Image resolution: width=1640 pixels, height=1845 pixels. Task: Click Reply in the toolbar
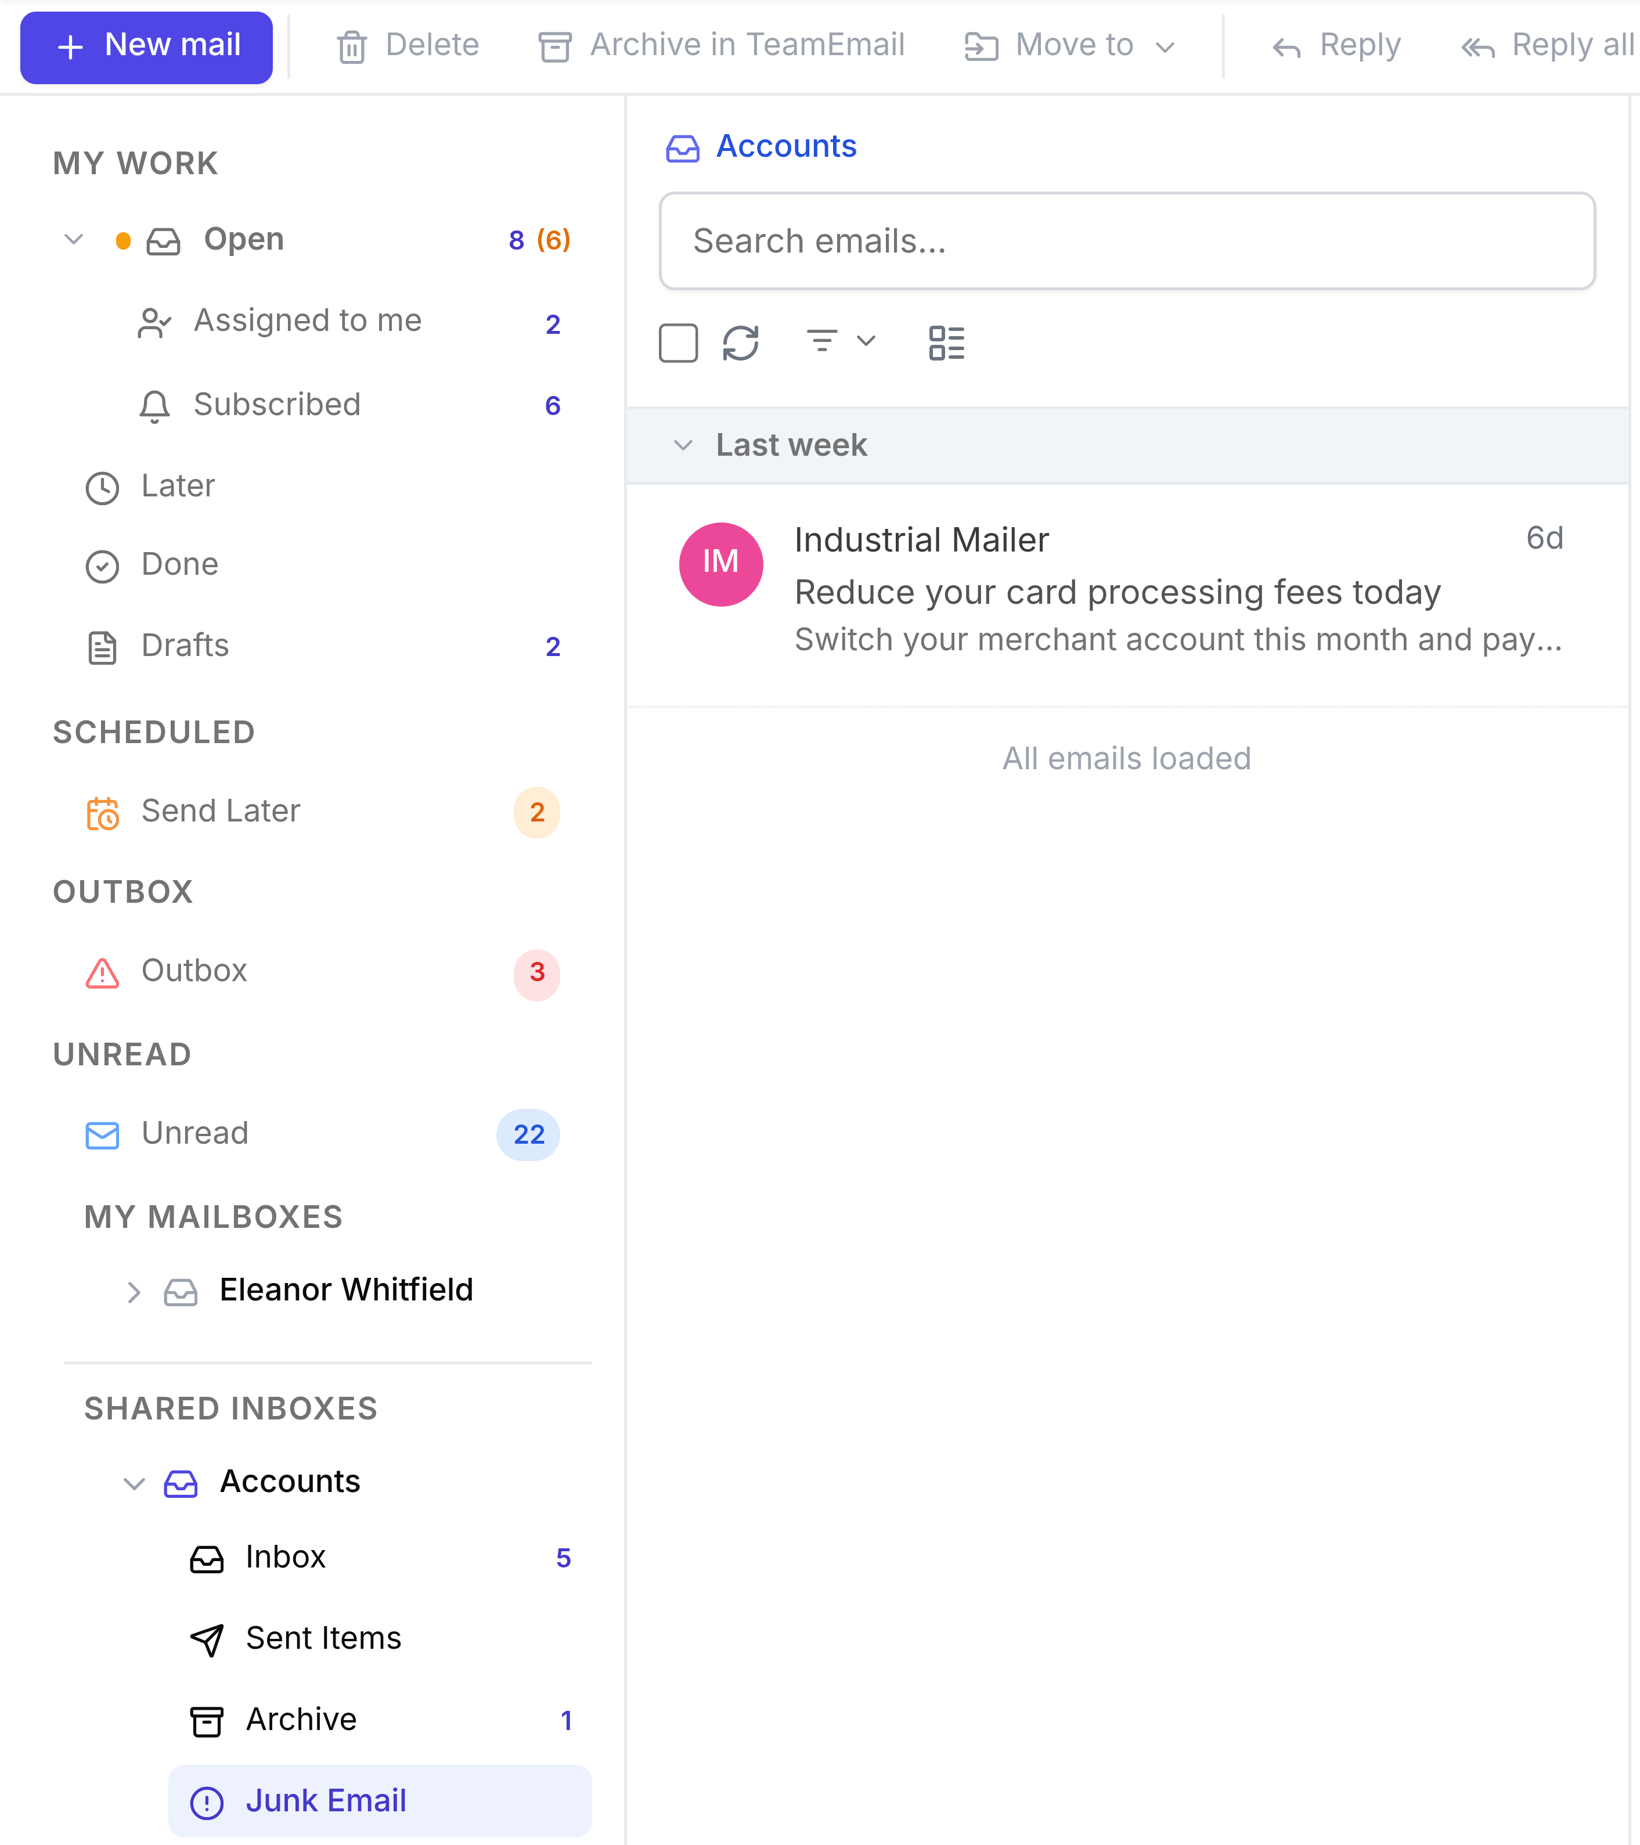tap(1337, 46)
